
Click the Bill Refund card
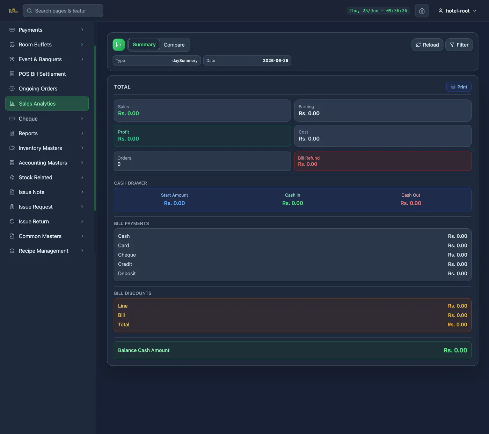[383, 161]
